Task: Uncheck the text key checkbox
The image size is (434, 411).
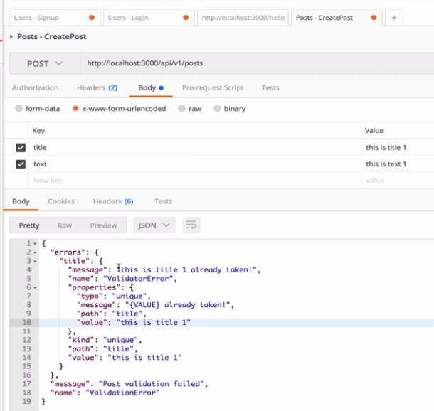Action: (21, 164)
